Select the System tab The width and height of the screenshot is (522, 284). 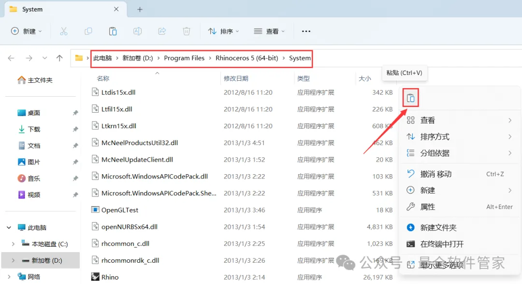pyautogui.click(x=65, y=9)
